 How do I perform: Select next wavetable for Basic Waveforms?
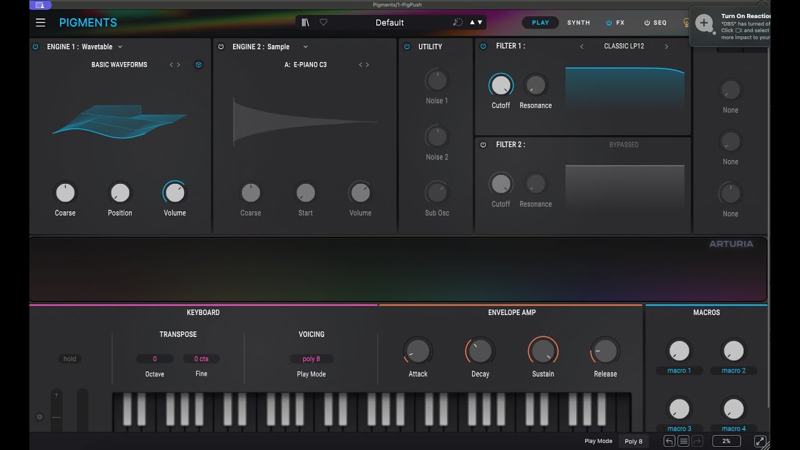179,64
